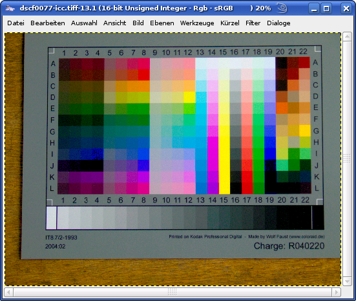Viewport: 356px width, 301px height.
Task: Open the Datei menu
Action: click(16, 23)
